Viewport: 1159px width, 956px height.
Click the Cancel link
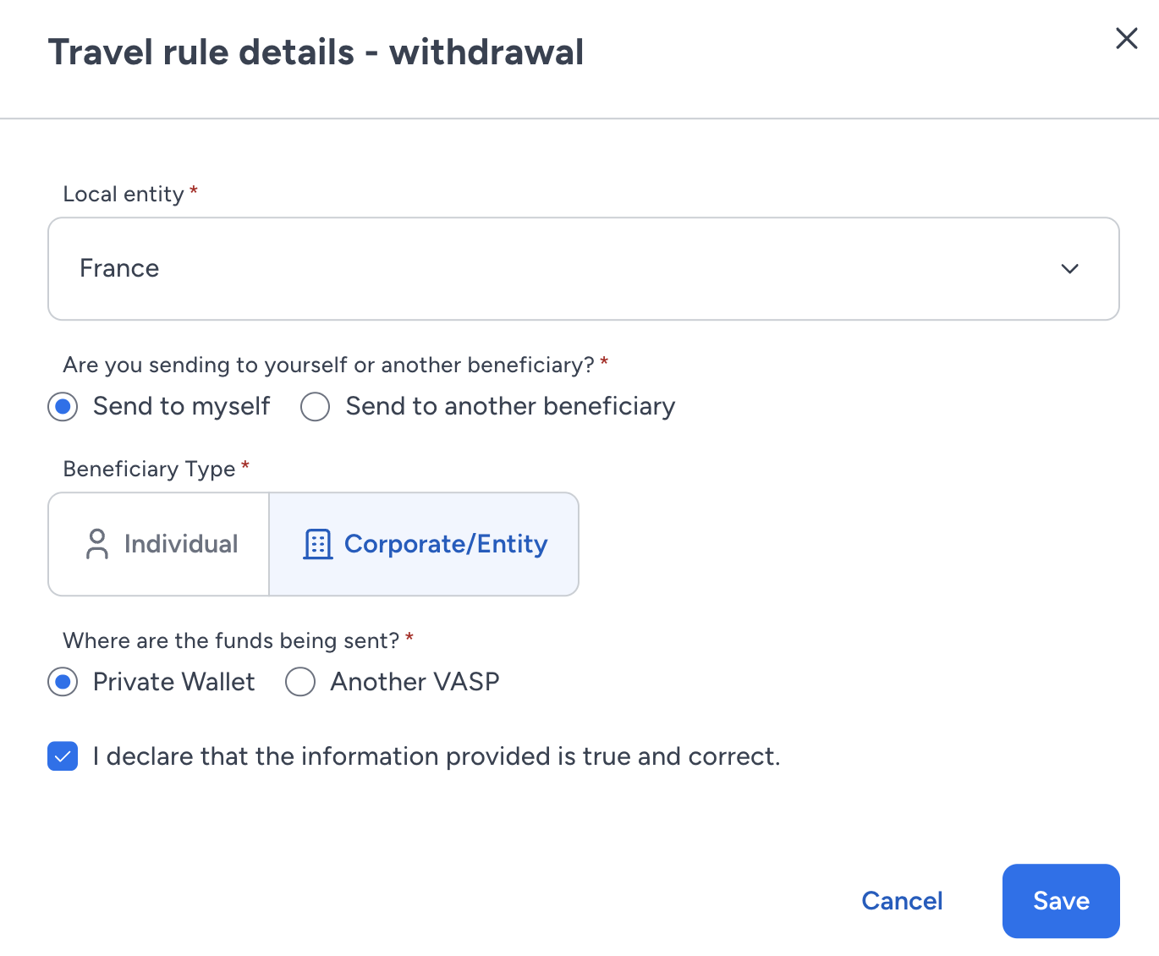click(902, 901)
